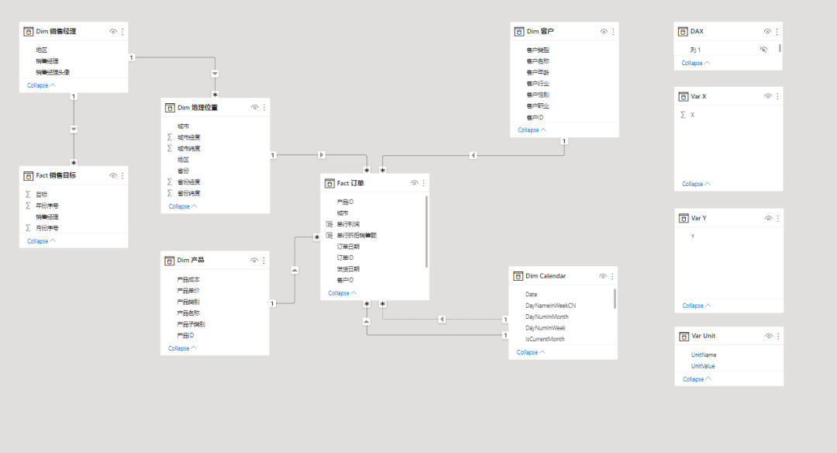Select filter arrow on solid Calendar relationship
Image resolution: width=837 pixels, height=453 pixels.
click(366, 322)
